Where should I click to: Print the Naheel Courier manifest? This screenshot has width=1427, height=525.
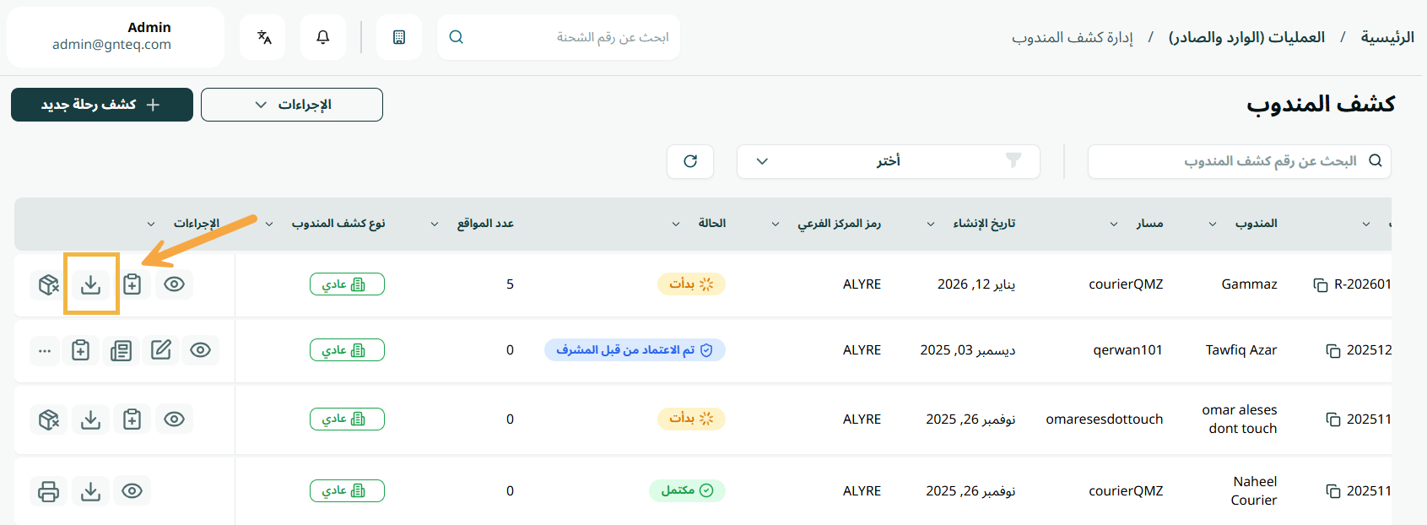click(49, 490)
